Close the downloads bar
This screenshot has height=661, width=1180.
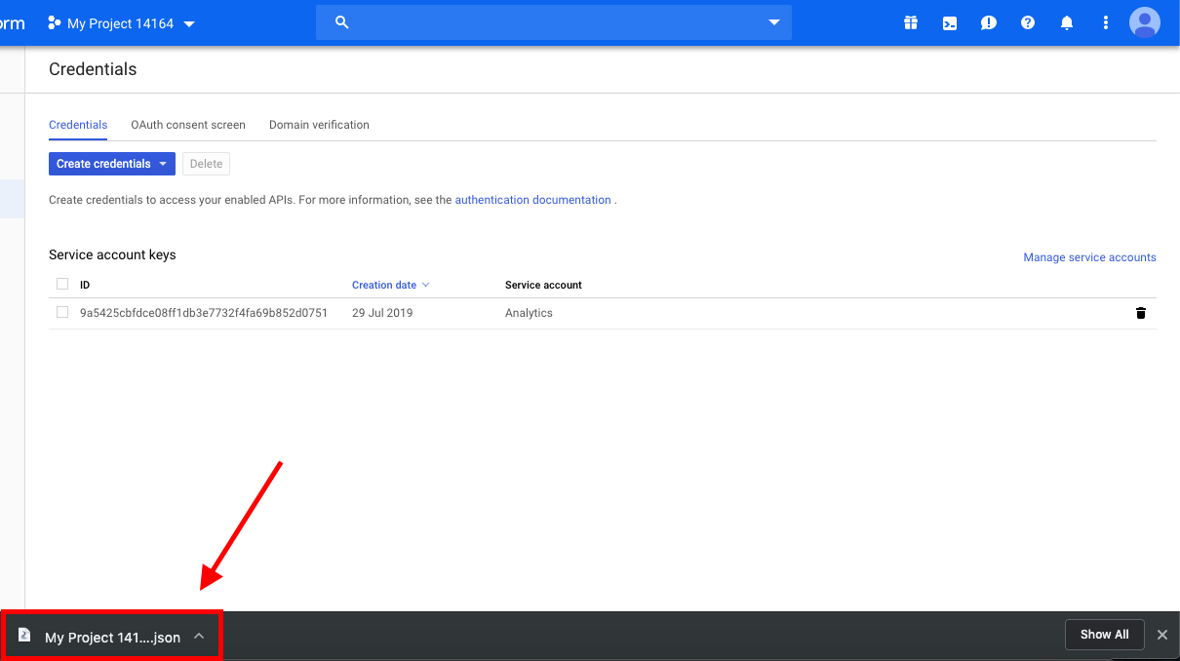(x=1162, y=635)
